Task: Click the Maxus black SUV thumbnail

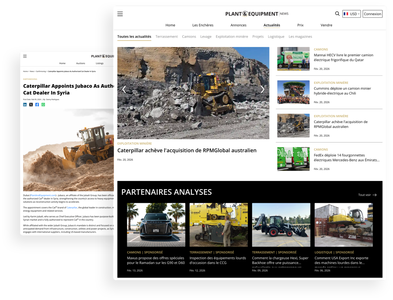Action: [x=156, y=225]
